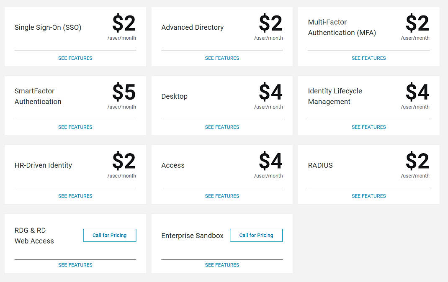The width and height of the screenshot is (448, 282).
Task: Open SEE FEATURES under RADIUS
Action: point(369,196)
